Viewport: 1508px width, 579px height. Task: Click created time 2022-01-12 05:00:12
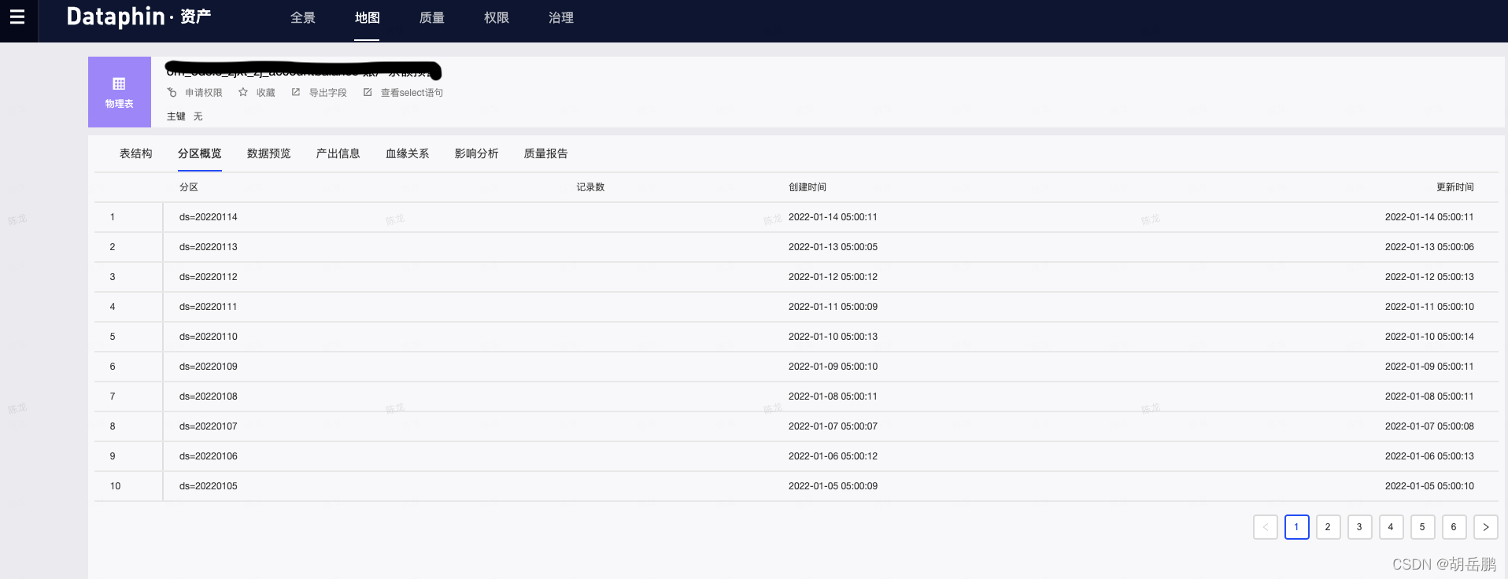point(833,277)
